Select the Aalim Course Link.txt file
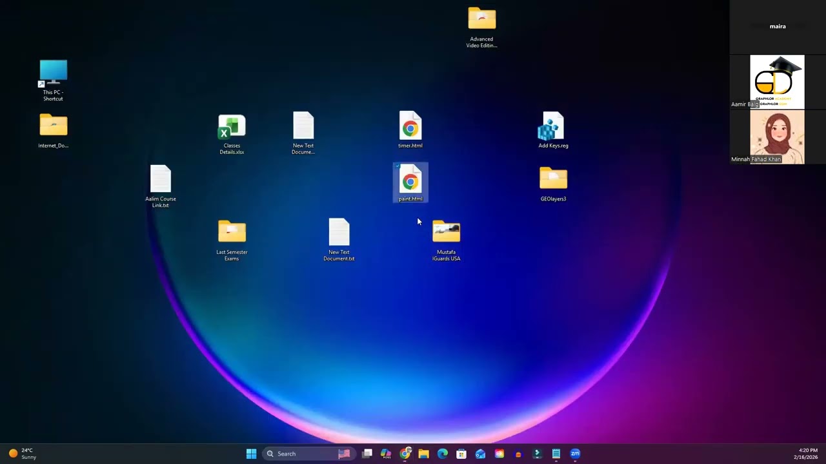The image size is (826, 464). click(161, 186)
